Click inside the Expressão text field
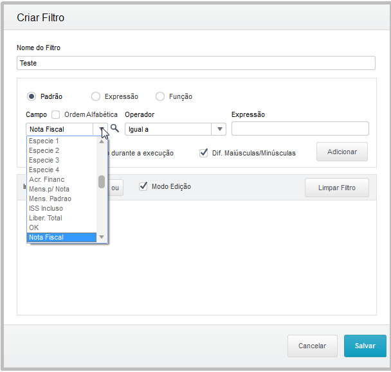 pyautogui.click(x=300, y=128)
